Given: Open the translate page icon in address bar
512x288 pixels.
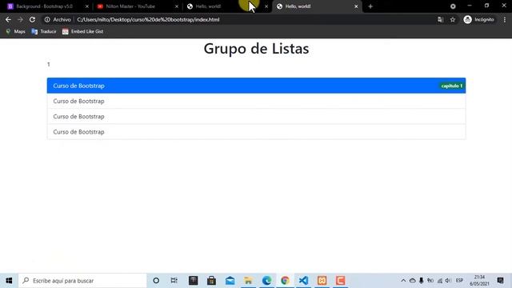Looking at the screenshot, I should pyautogui.click(x=440, y=19).
